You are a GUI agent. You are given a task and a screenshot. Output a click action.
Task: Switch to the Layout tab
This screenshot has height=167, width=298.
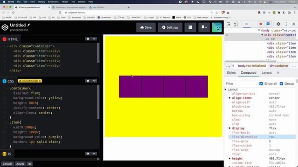click(x=266, y=73)
